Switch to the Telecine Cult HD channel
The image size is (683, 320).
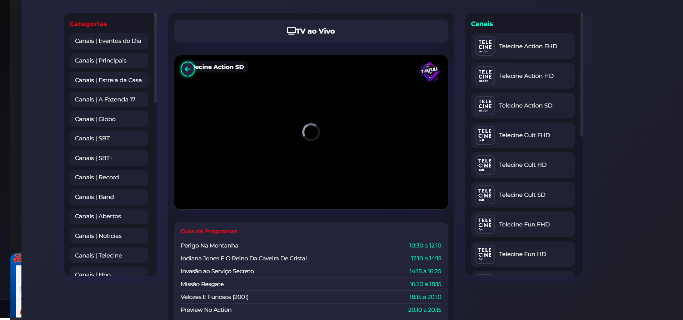pyautogui.click(x=523, y=165)
